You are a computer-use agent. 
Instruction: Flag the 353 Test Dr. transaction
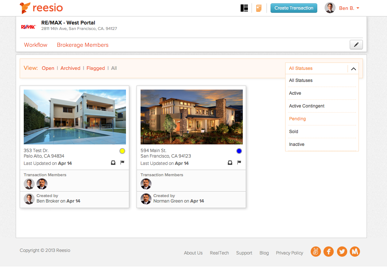coord(122,163)
